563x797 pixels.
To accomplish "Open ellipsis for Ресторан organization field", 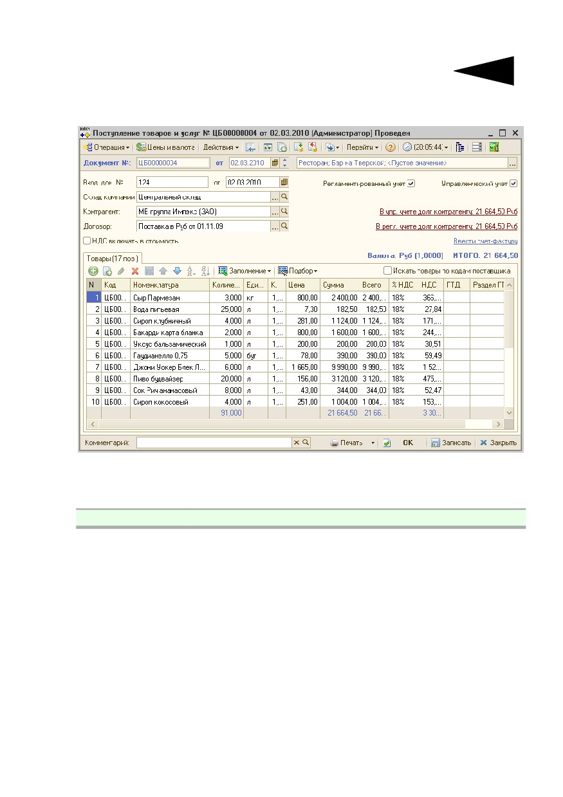I will tap(513, 163).
